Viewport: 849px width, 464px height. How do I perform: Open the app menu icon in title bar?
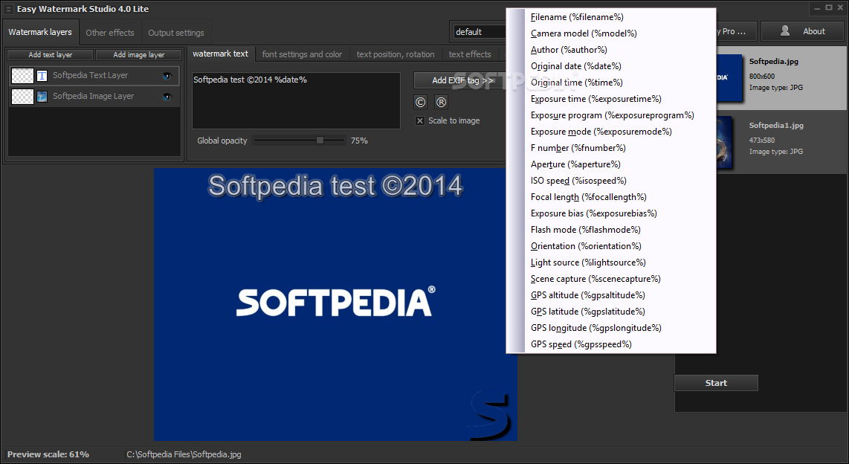pyautogui.click(x=7, y=9)
